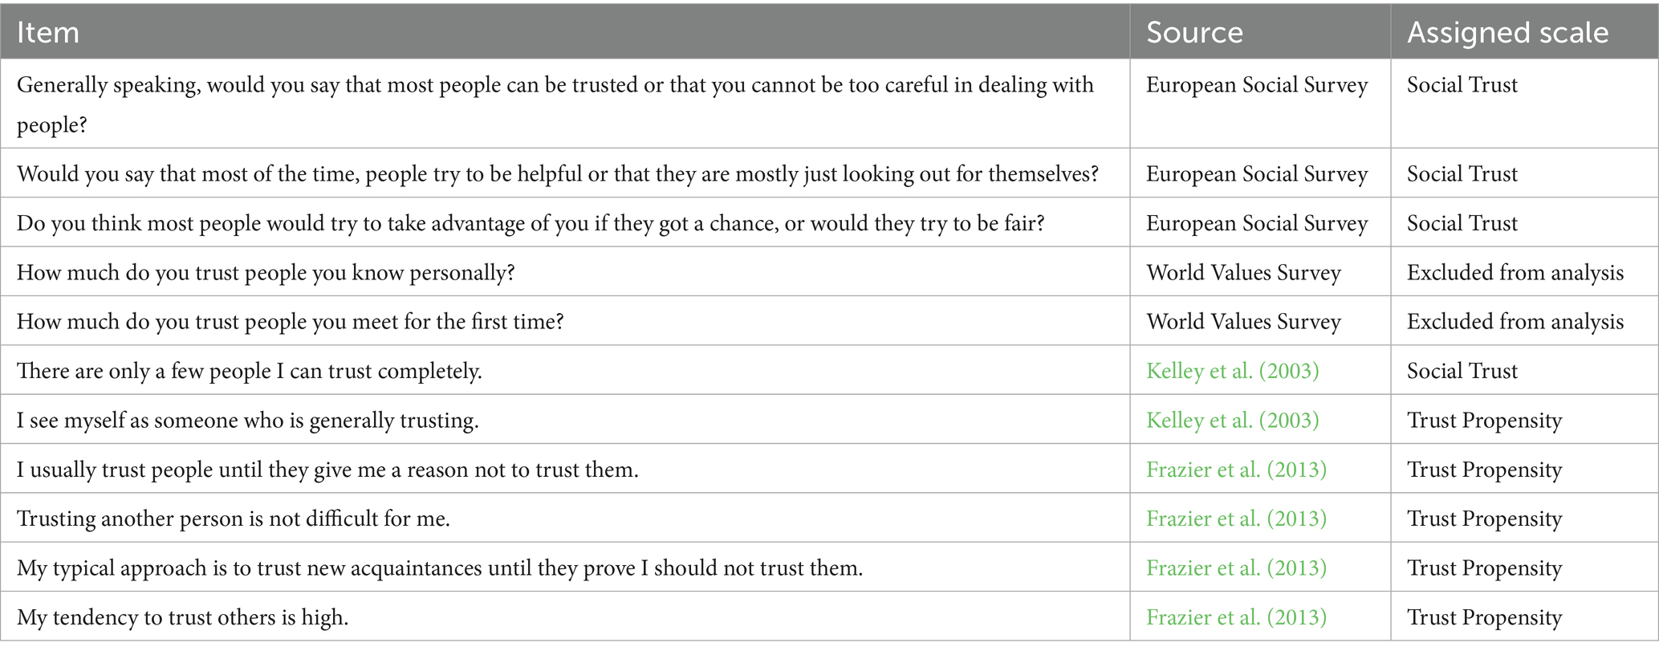Viewport: 1659px width, 655px height.
Task: Open Kelley et al. citation for 'few people' item
Action: [x=1232, y=371]
